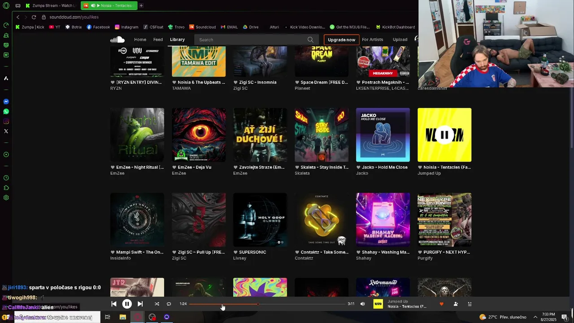
Task: Click the Upgrade now button
Action: [x=341, y=39]
